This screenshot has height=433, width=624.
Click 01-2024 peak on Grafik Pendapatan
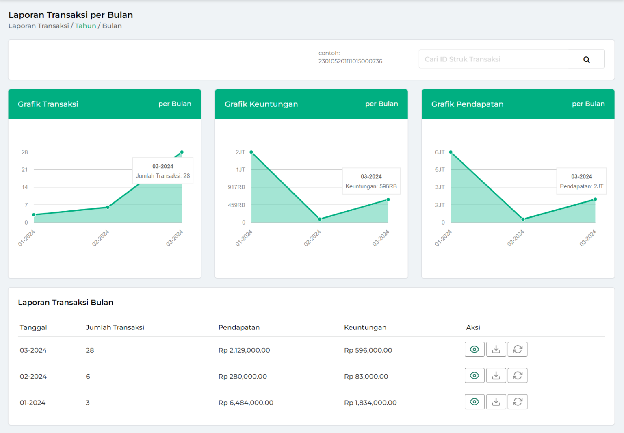[x=451, y=152]
